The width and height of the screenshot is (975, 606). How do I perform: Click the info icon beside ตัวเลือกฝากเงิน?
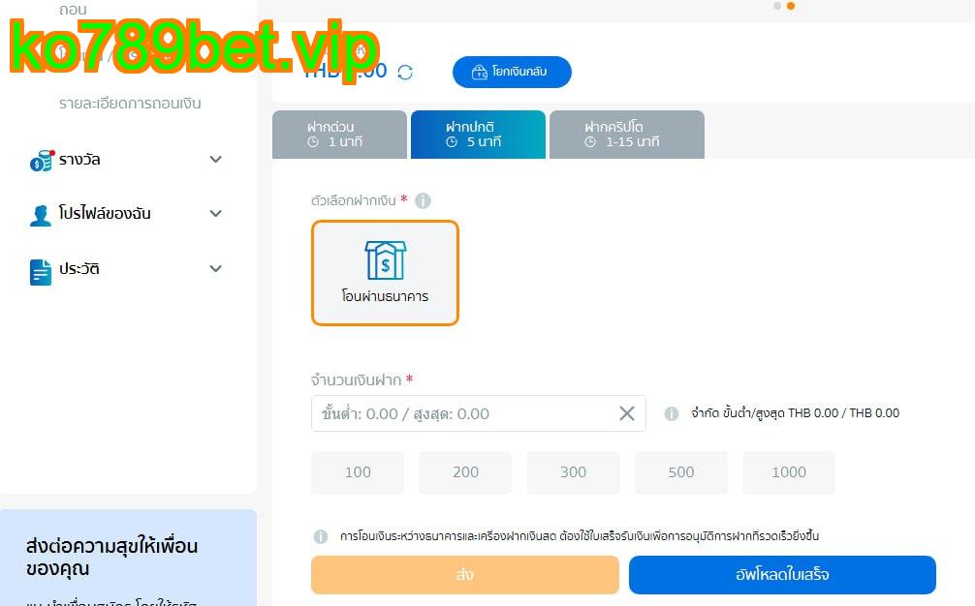423,200
